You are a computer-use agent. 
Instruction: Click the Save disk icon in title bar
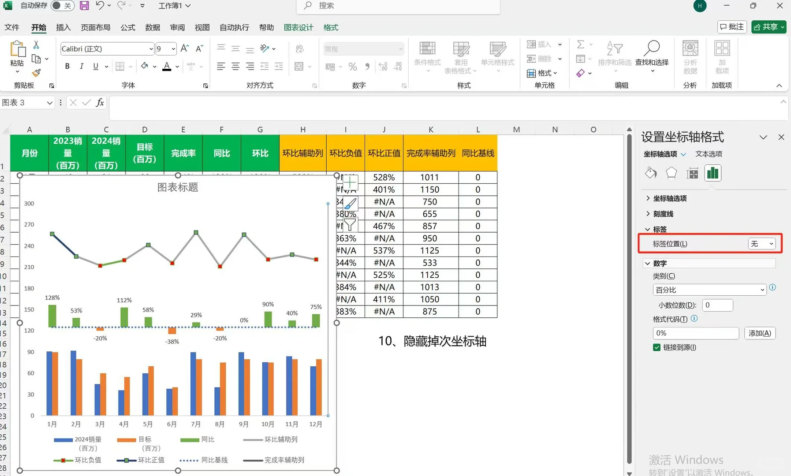point(84,6)
